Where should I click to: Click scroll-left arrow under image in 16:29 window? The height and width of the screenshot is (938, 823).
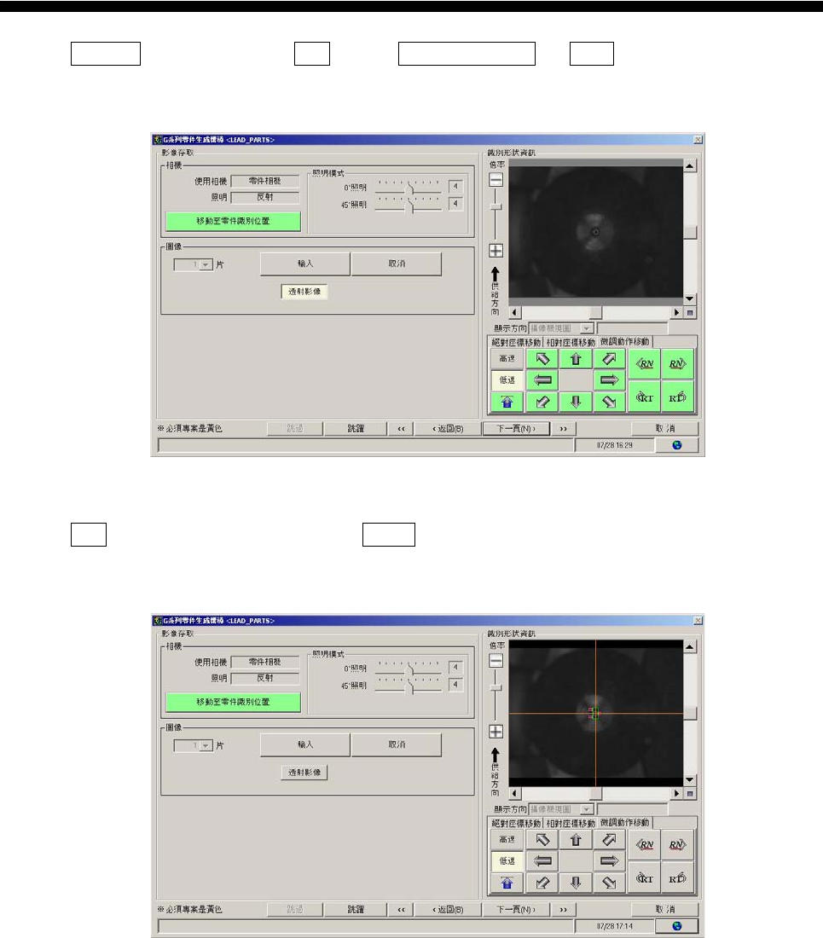(515, 312)
